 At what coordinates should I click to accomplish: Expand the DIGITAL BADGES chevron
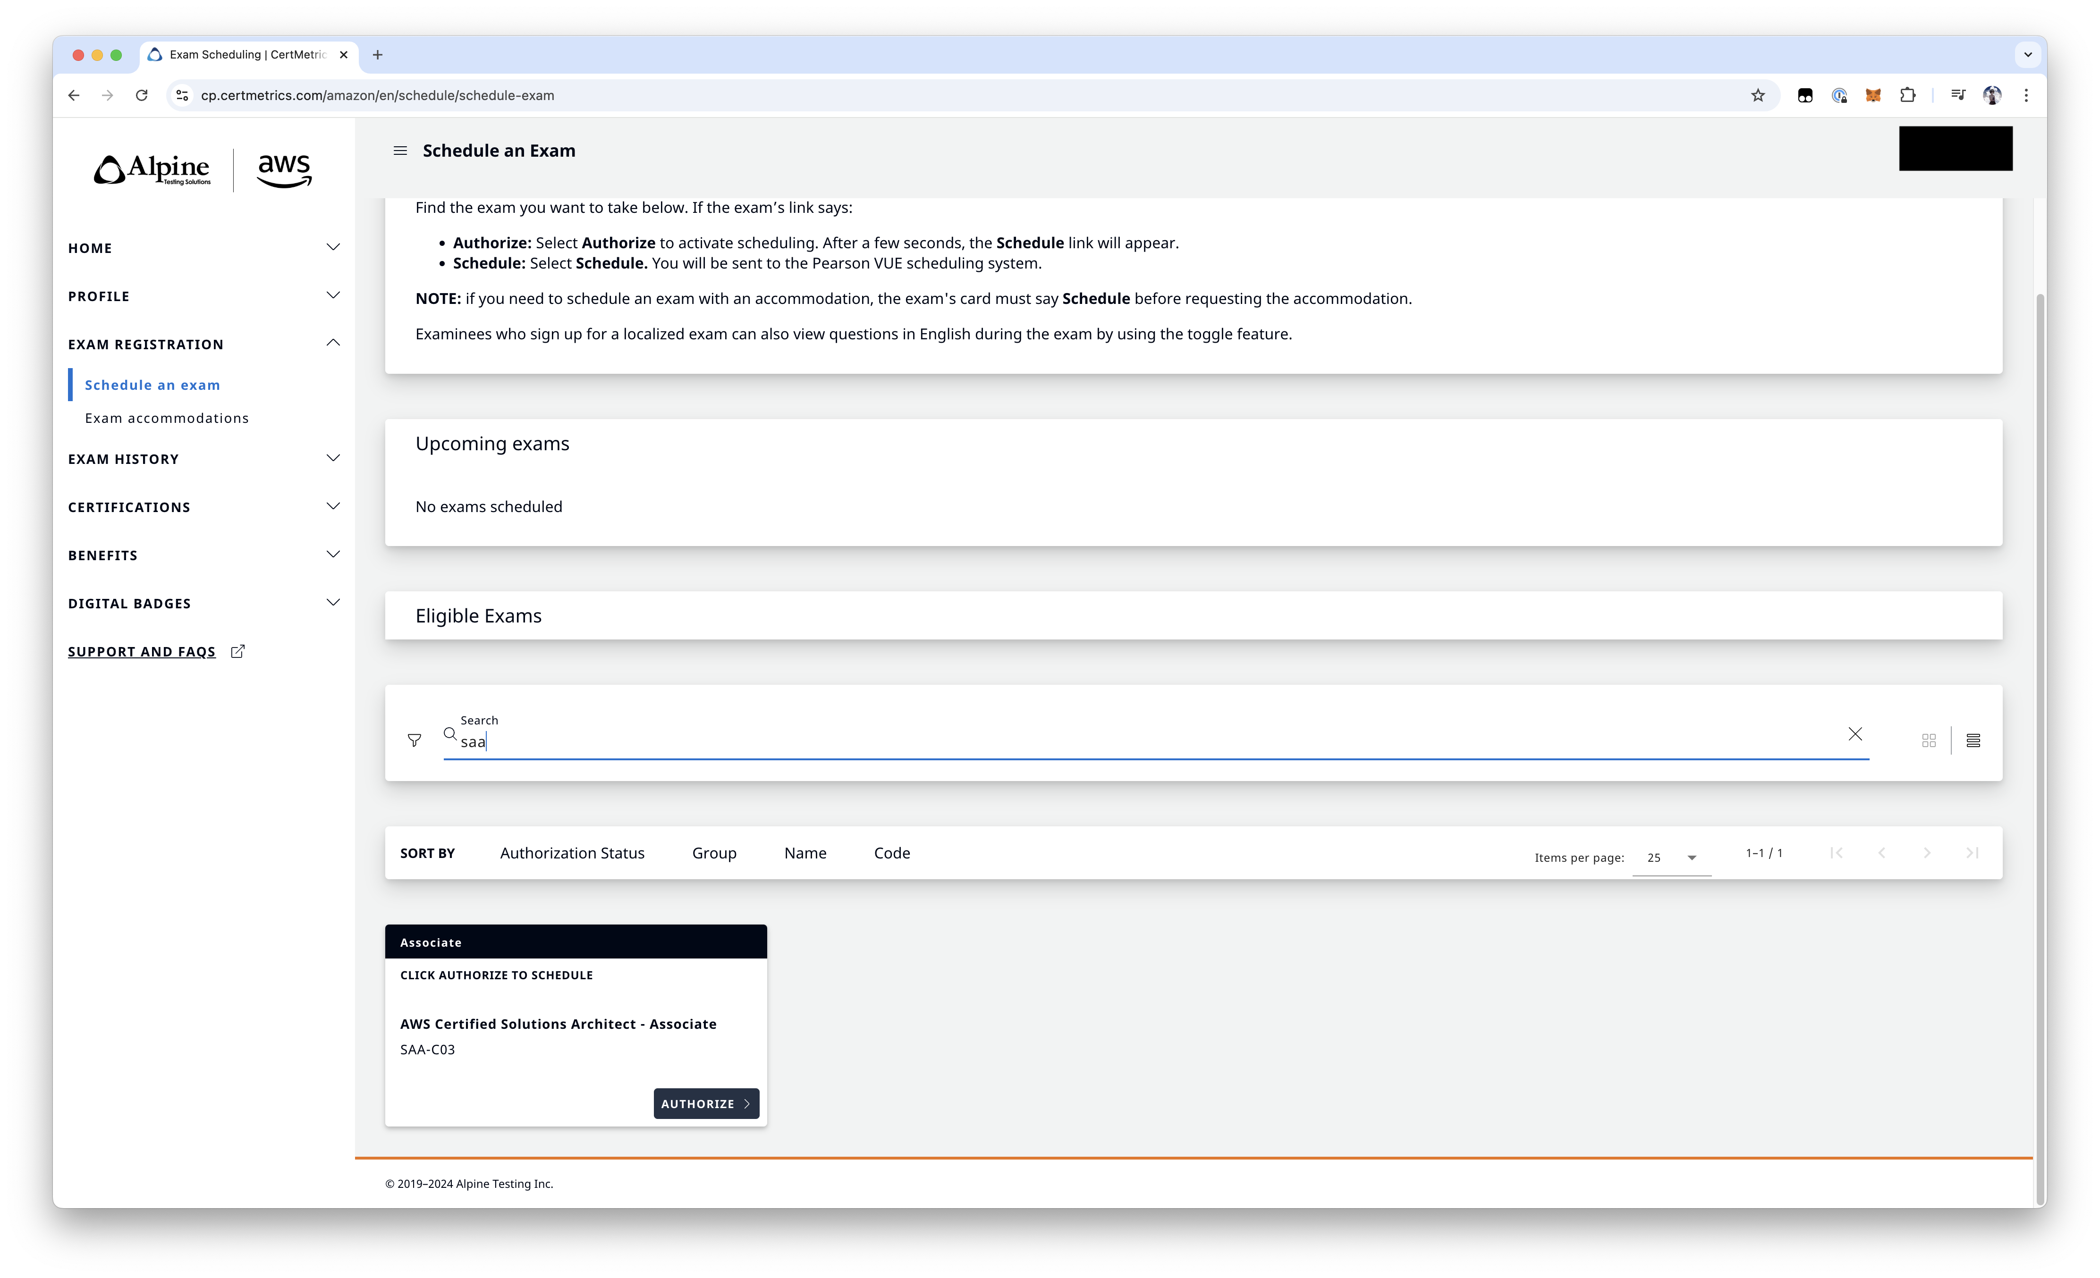coord(333,602)
